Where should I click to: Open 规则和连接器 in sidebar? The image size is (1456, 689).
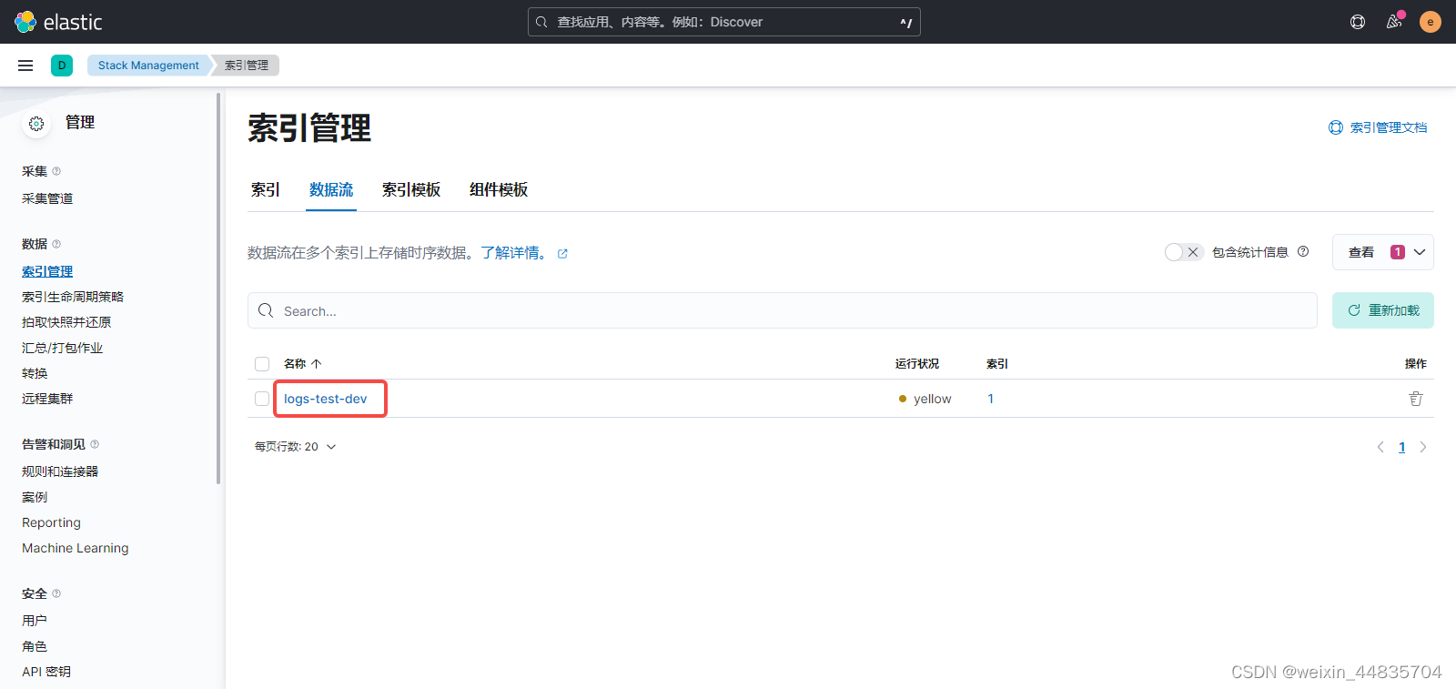point(60,471)
